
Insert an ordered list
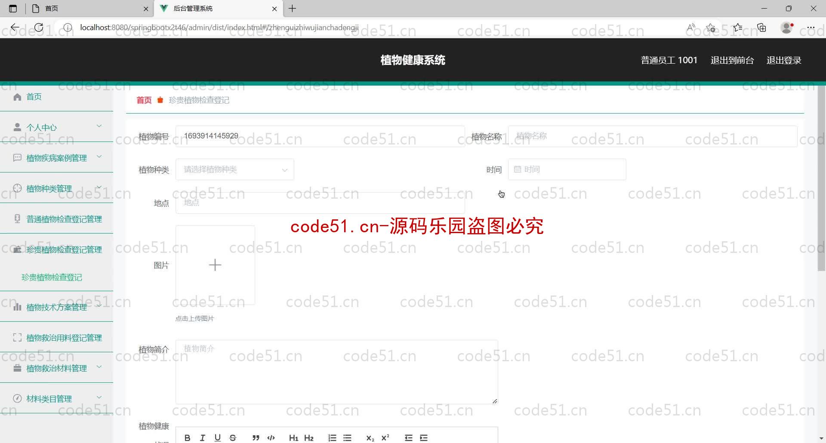(x=332, y=438)
